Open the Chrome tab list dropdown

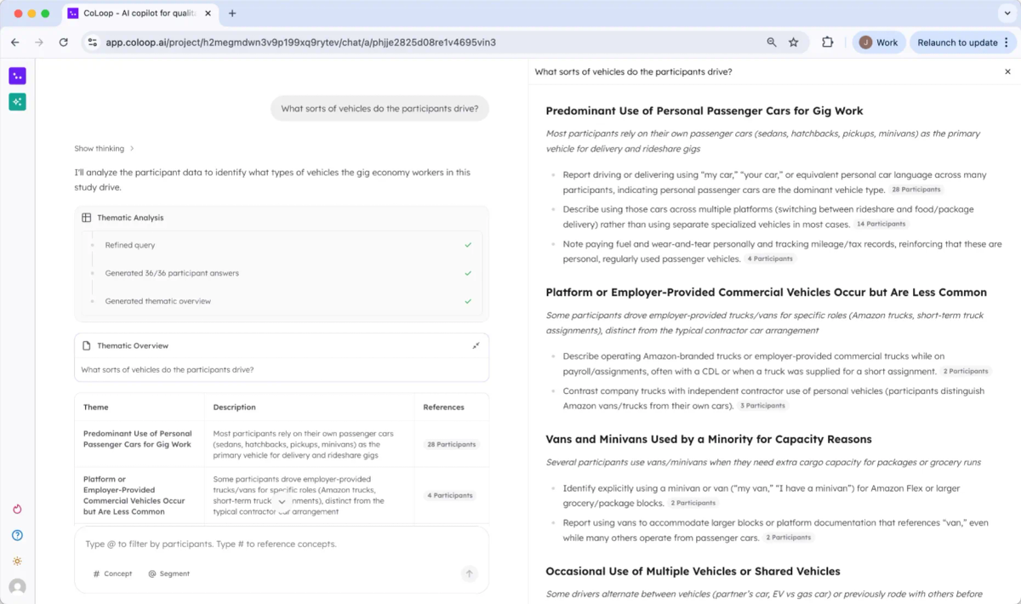1007,14
